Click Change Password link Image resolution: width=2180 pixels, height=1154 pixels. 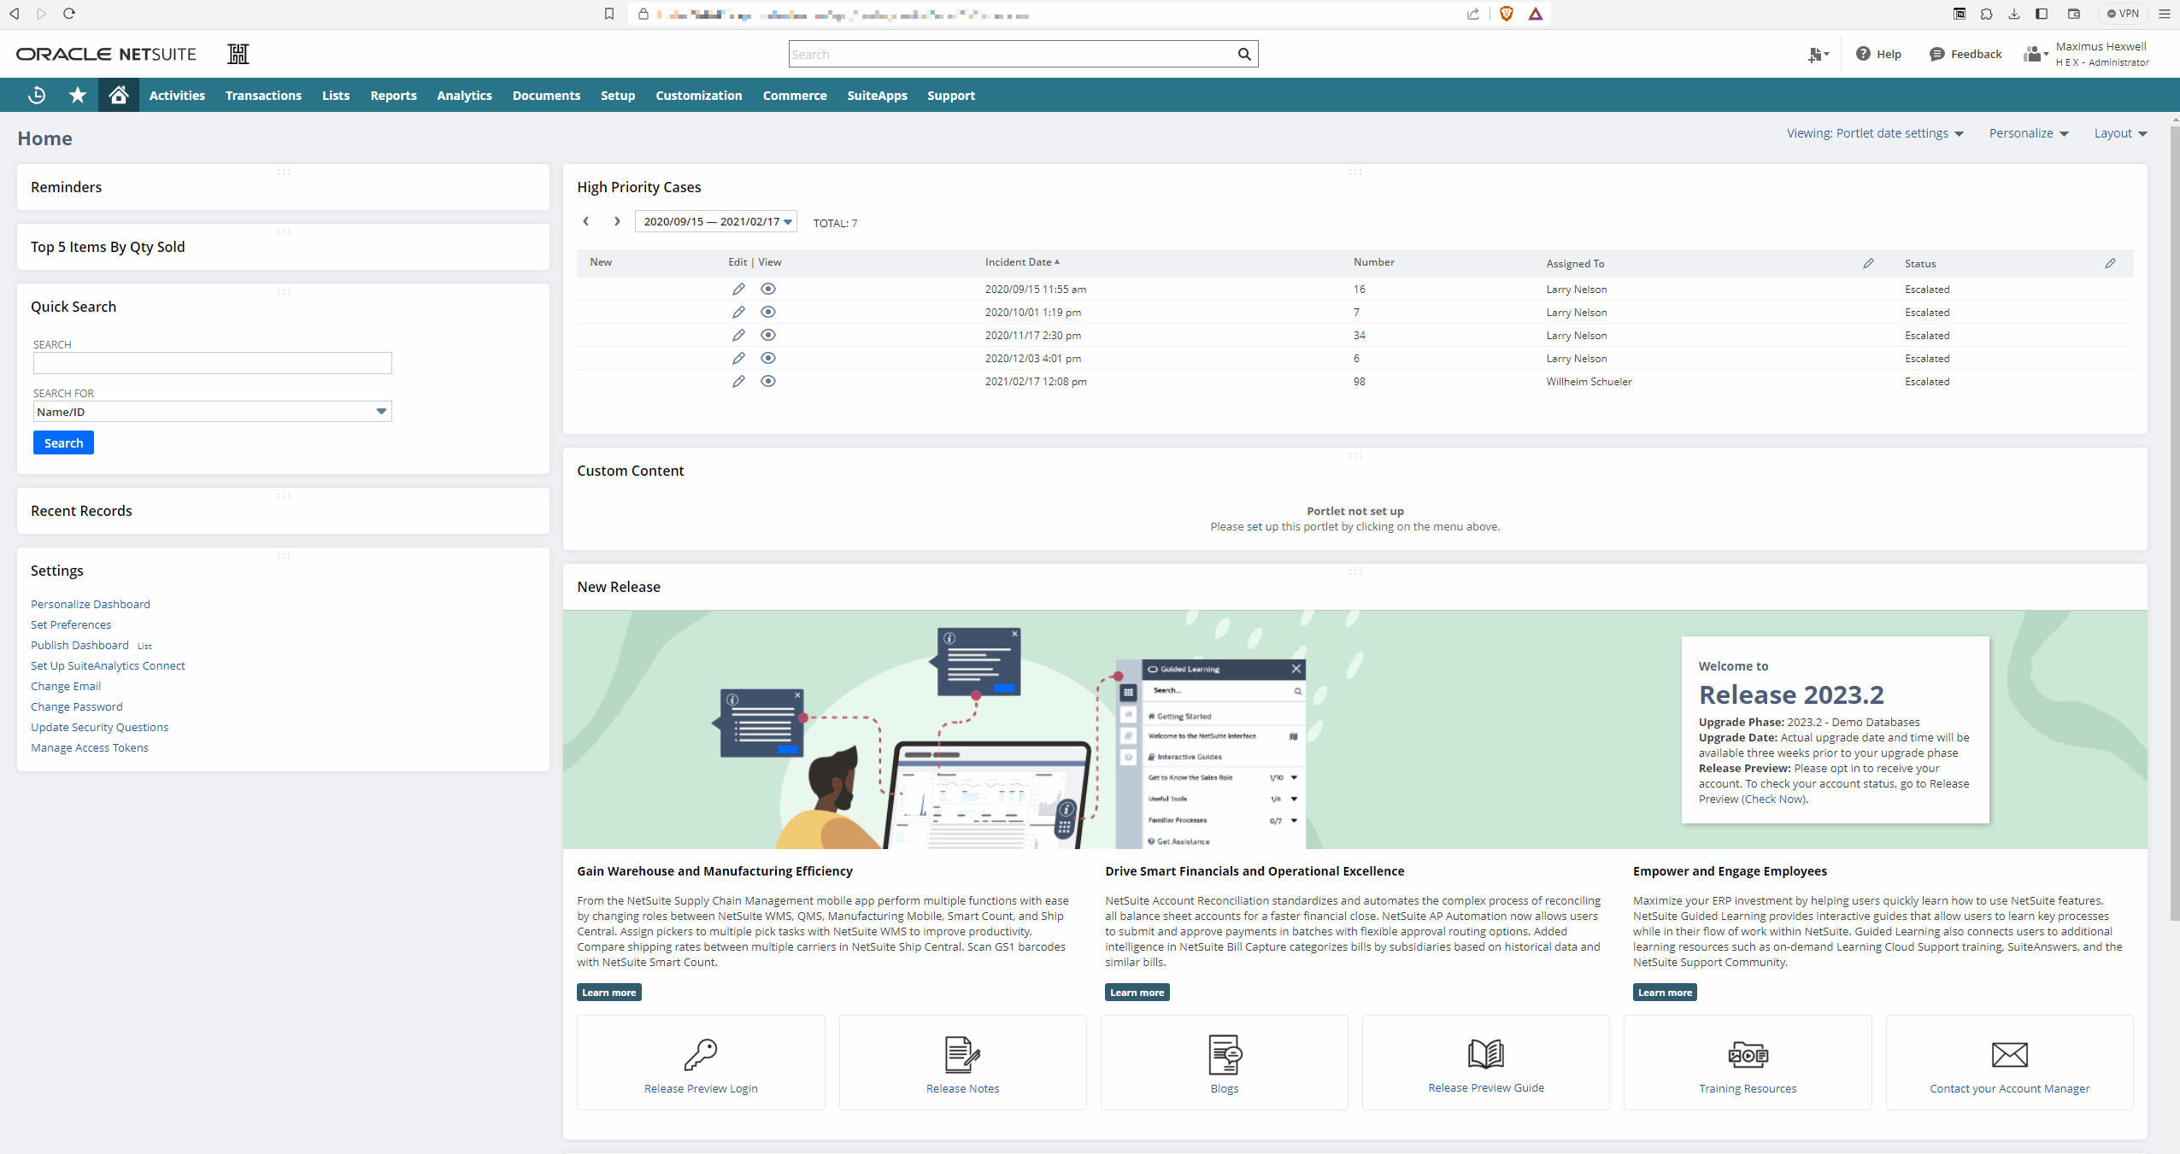click(x=77, y=706)
